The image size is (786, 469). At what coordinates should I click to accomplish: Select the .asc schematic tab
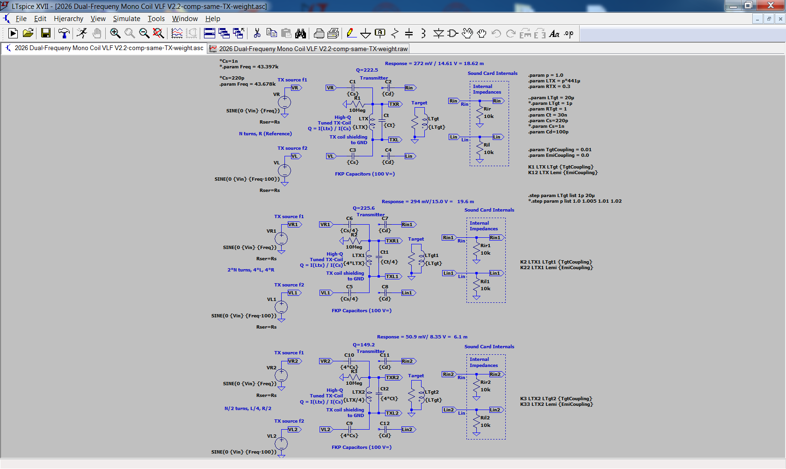pyautogui.click(x=104, y=48)
